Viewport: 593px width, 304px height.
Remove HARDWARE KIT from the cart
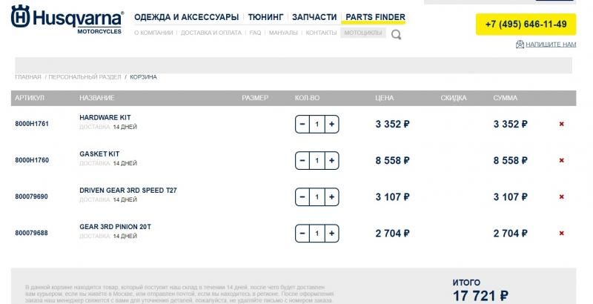click(x=561, y=124)
